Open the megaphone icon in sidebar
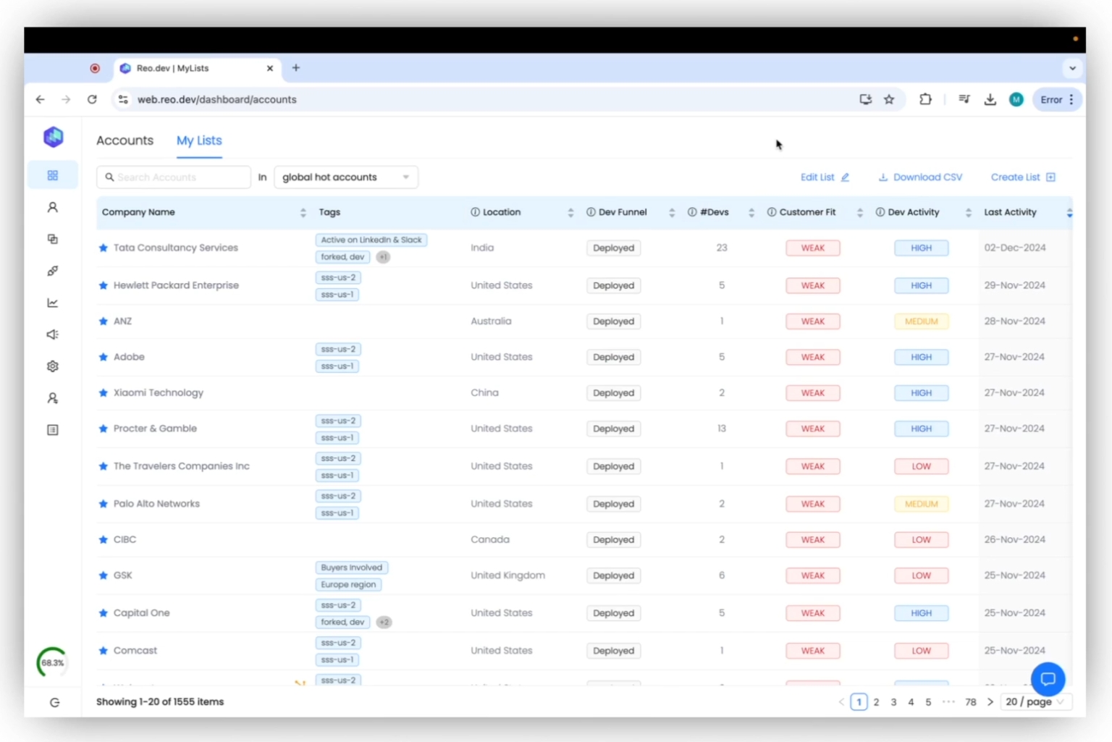1112x742 pixels. point(53,334)
